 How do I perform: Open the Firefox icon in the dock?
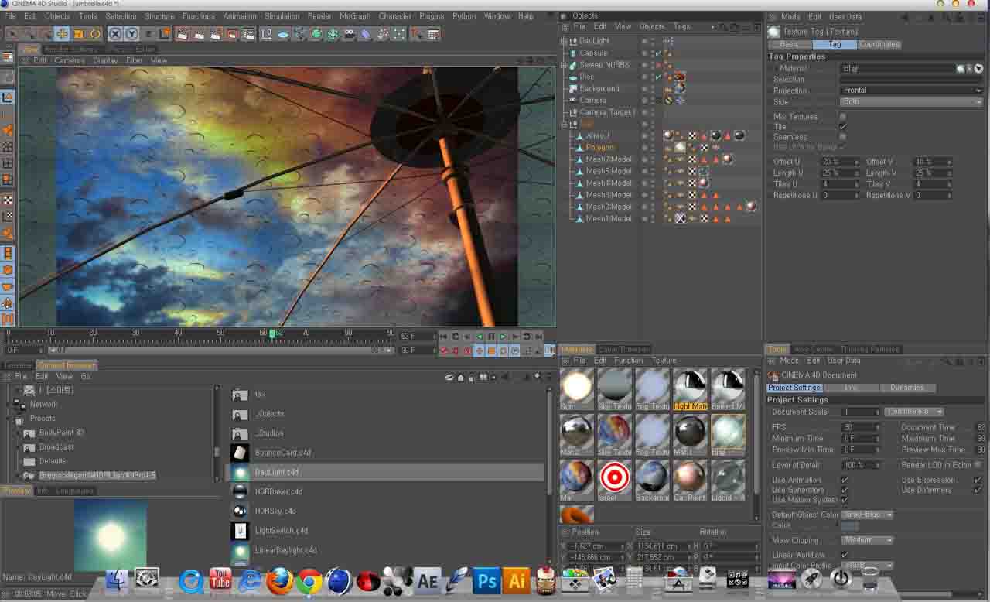click(279, 581)
